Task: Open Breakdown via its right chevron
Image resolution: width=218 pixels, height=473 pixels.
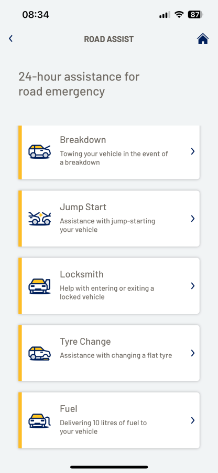Action: [x=193, y=151]
